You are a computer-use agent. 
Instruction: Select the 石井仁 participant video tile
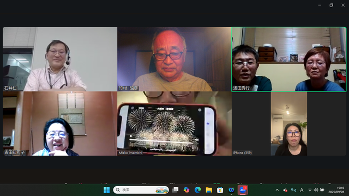[x=60, y=59]
